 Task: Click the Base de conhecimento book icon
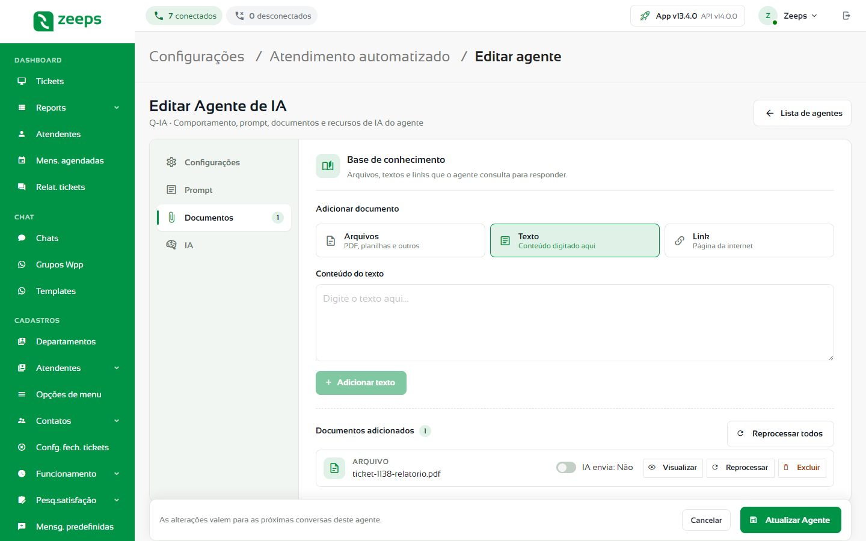click(x=328, y=166)
